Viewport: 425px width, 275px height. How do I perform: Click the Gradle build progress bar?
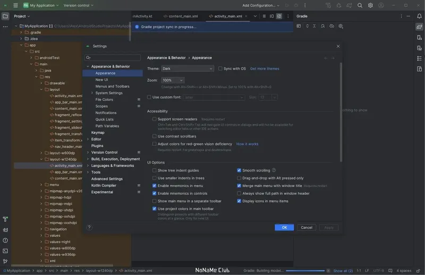pos(305,271)
